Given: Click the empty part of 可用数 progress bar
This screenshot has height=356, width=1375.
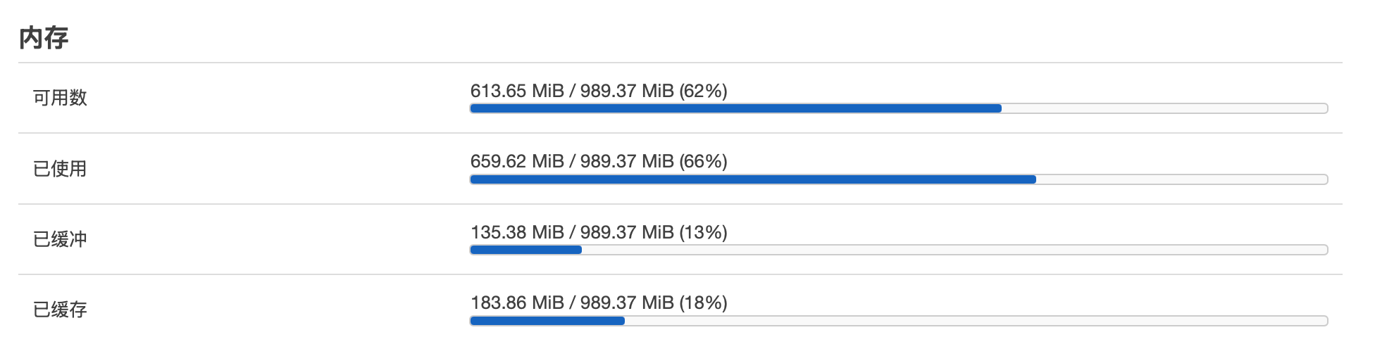Looking at the screenshot, I should point(1164,108).
